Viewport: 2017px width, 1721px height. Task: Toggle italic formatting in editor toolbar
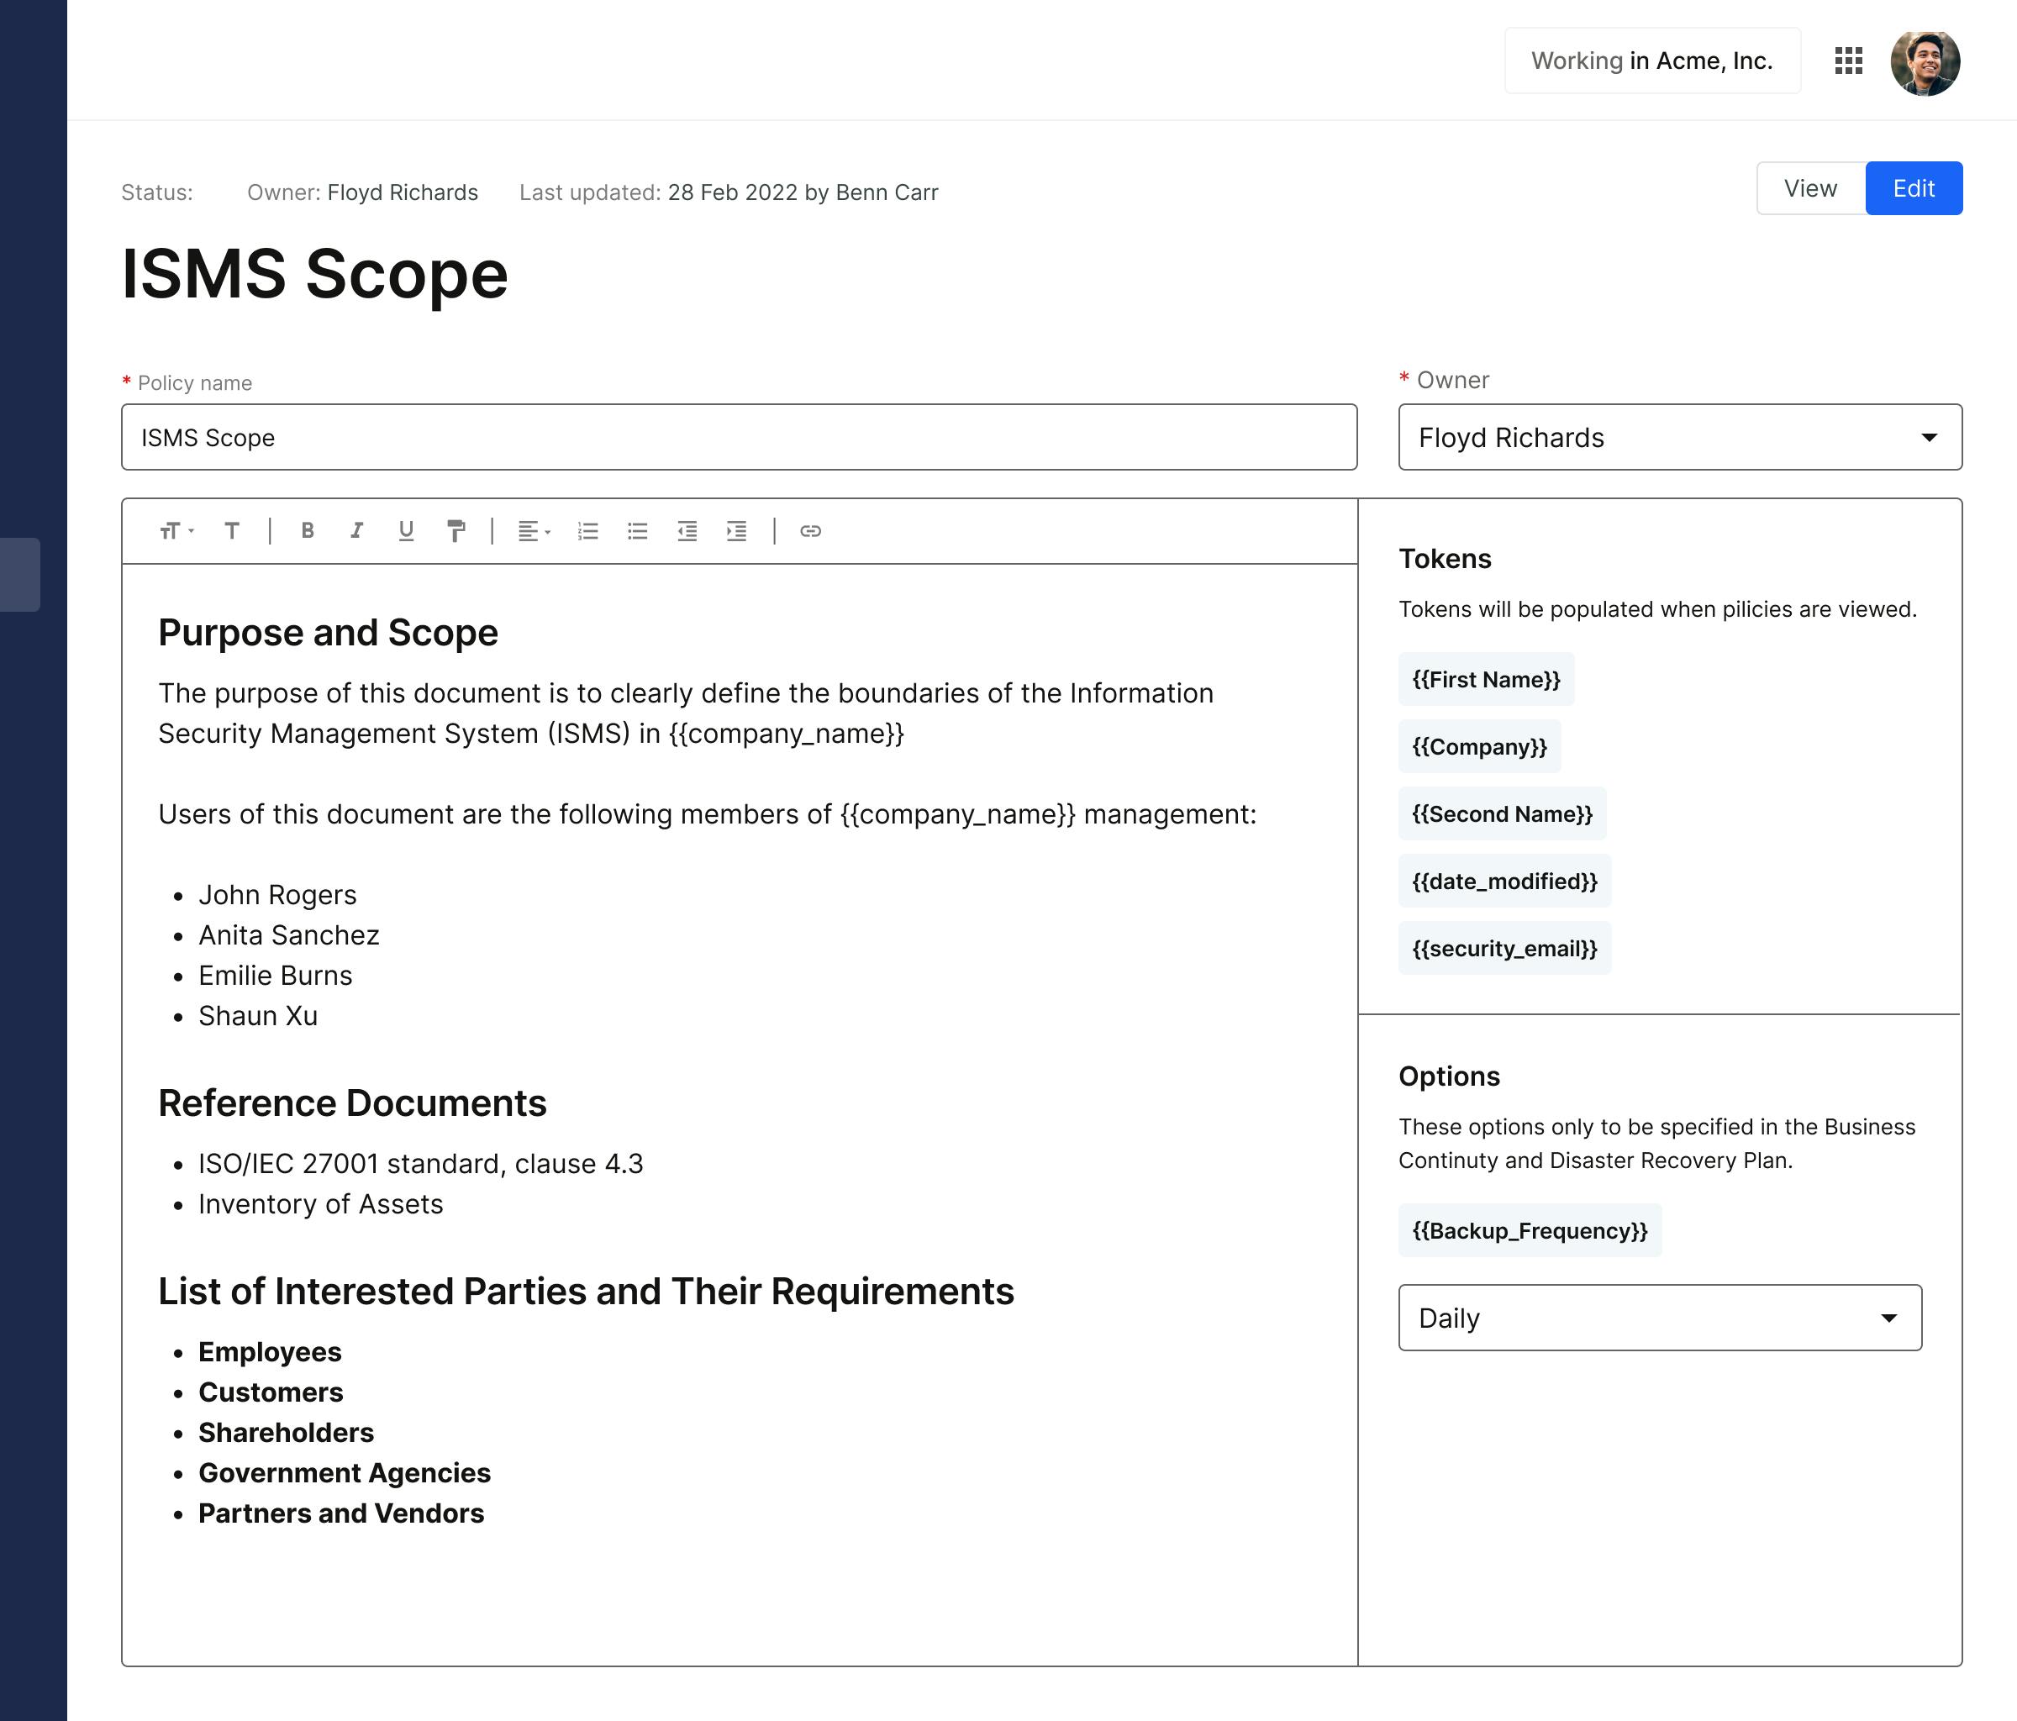[356, 530]
